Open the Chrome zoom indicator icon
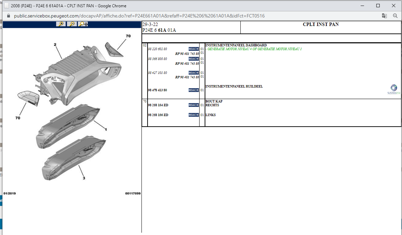 click(x=395, y=16)
